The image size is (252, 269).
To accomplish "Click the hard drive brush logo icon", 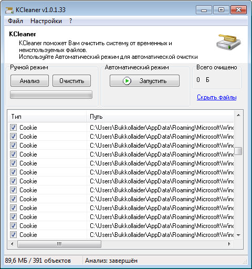I will point(228,42).
